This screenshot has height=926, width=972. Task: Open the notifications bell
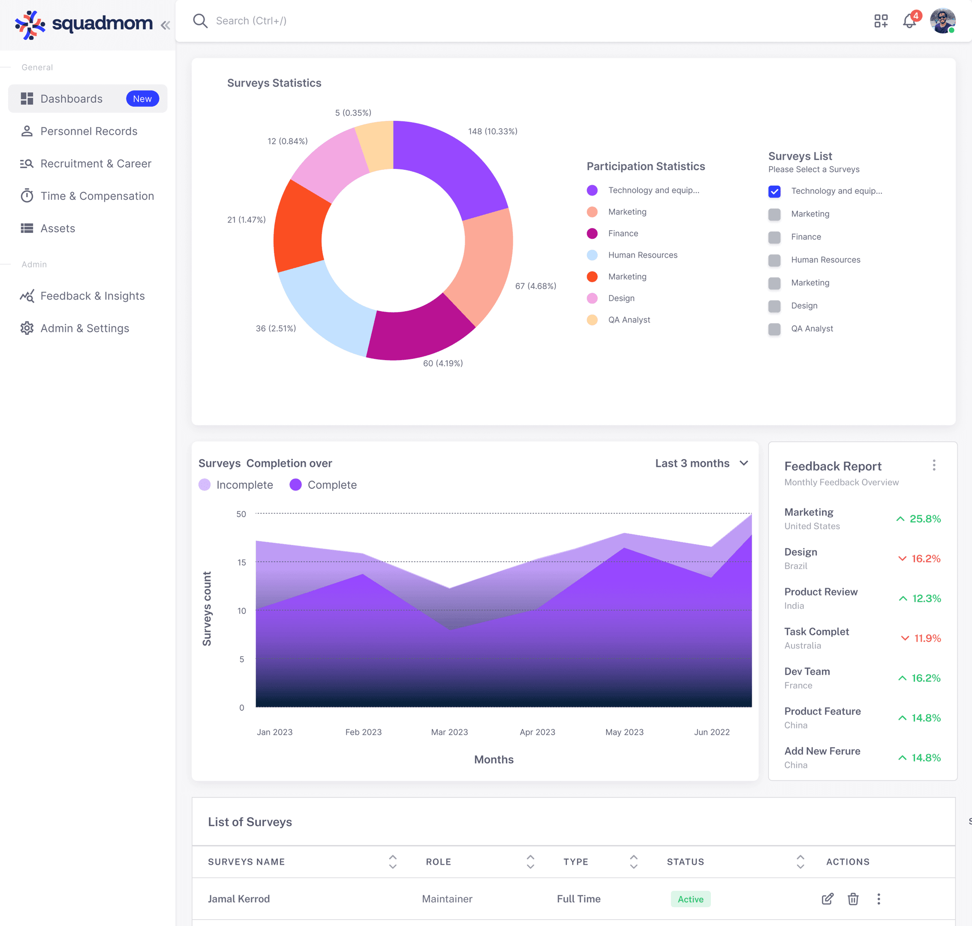click(x=909, y=21)
